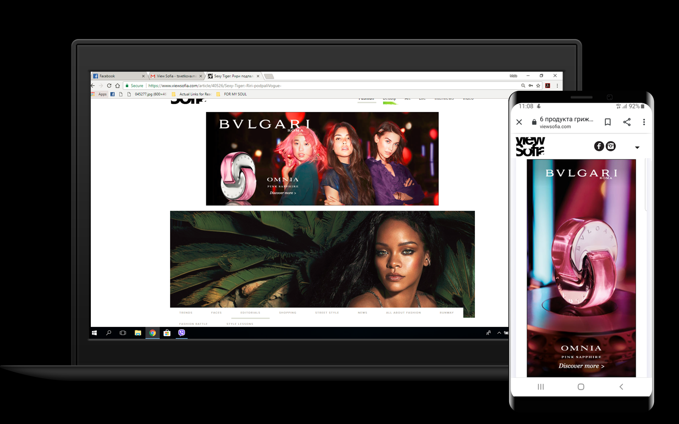679x424 pixels.
Task: Tap the bookmark icon on the phone browser
Action: [608, 122]
